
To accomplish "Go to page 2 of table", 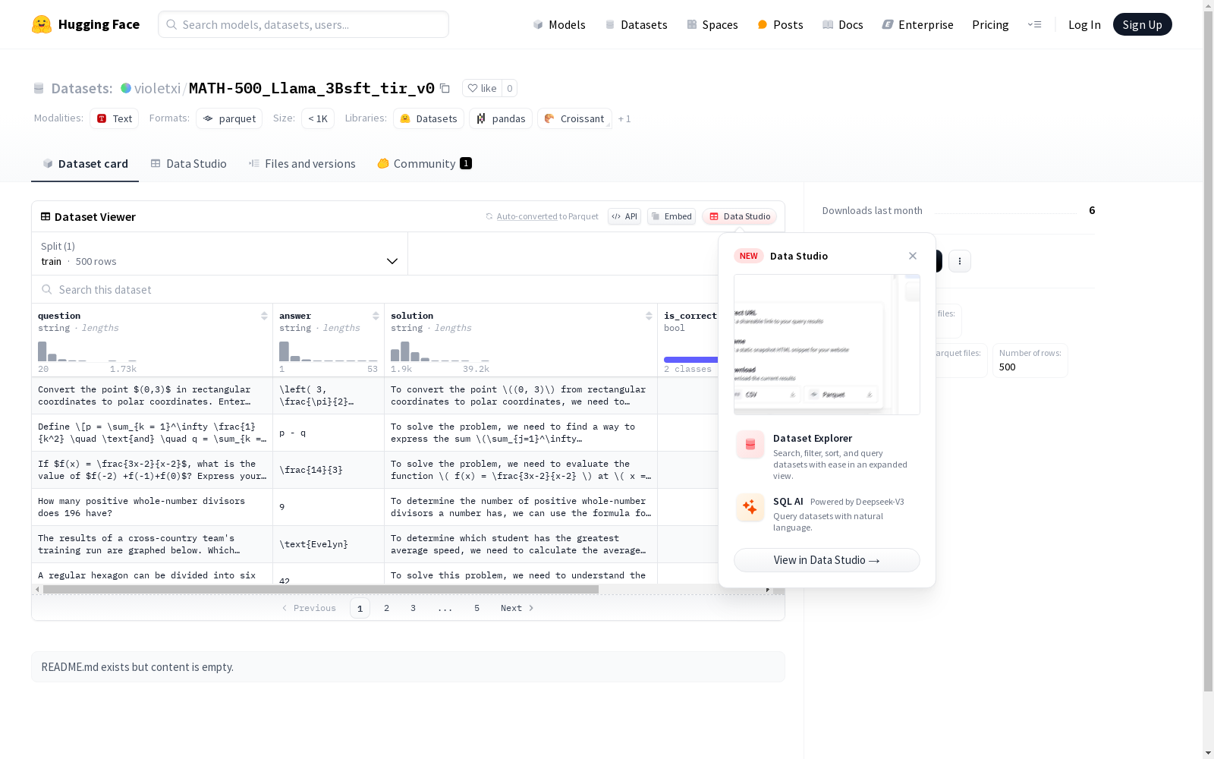I will tap(386, 608).
